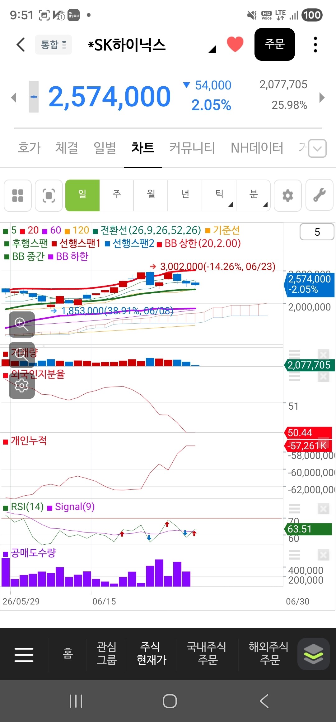
Task: Switch to the 호가 tab
Action: 29,147
